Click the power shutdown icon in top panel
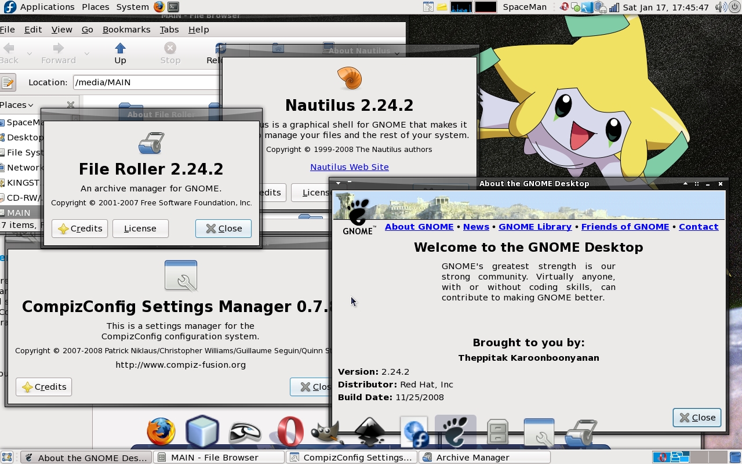742x464 pixels. [x=734, y=7]
